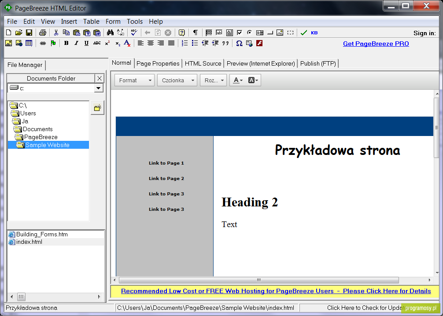Toggle paragraph marks (¶) display

[195, 33]
